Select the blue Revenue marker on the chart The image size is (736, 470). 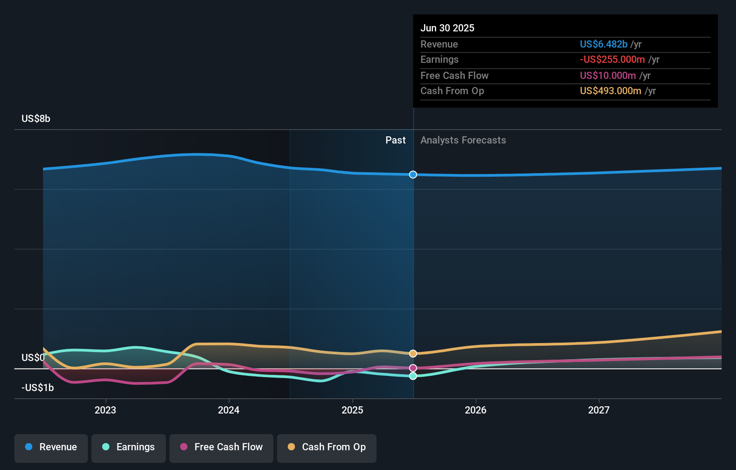tap(412, 175)
